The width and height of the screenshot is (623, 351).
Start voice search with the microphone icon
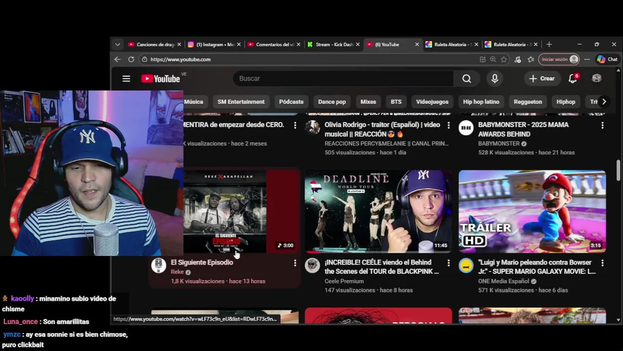(495, 78)
